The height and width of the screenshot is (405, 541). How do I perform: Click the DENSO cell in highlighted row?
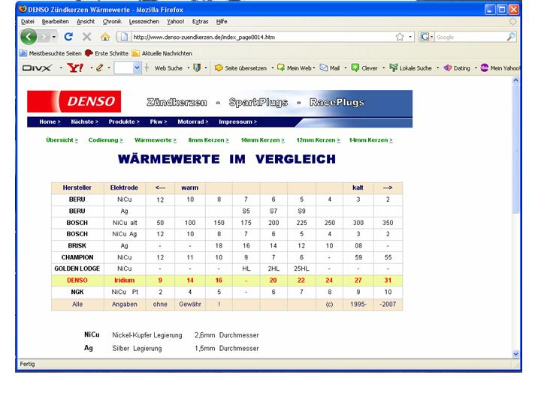(77, 280)
